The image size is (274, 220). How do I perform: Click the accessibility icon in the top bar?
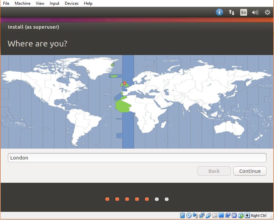point(219,12)
